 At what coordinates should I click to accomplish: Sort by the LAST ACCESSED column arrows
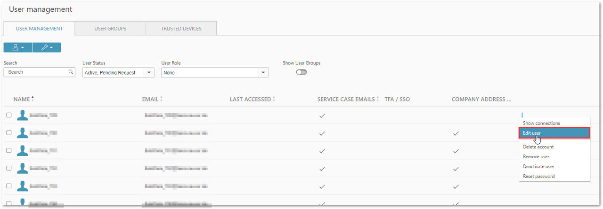274,99
